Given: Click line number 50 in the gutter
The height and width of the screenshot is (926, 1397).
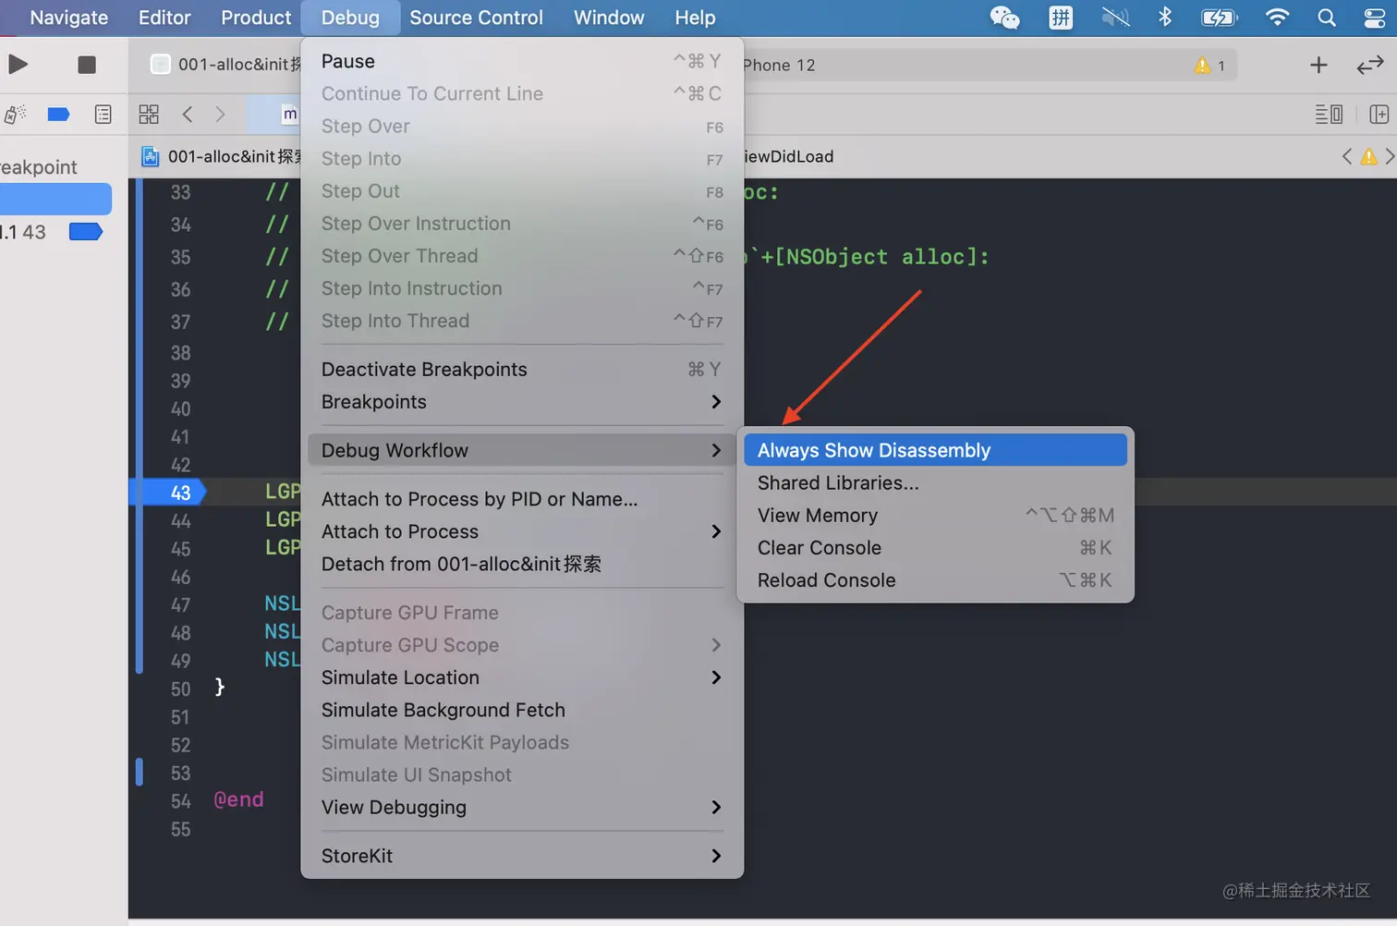Looking at the screenshot, I should [x=180, y=689].
